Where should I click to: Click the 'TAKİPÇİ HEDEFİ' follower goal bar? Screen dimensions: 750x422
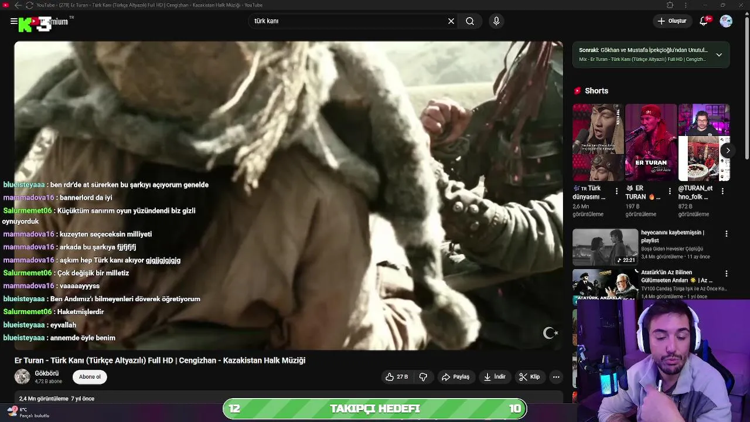click(x=375, y=409)
